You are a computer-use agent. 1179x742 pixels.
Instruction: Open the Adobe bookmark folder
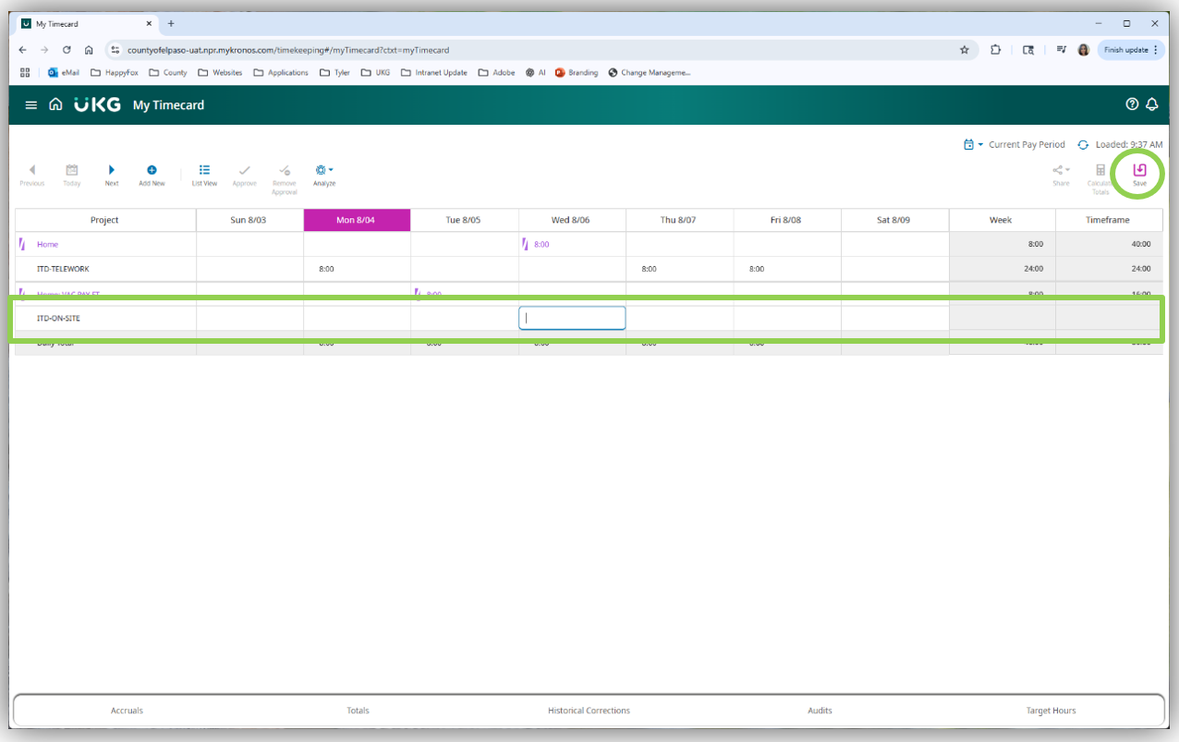(x=497, y=72)
